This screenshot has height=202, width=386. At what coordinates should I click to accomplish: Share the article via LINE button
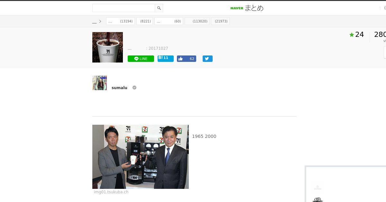click(141, 59)
